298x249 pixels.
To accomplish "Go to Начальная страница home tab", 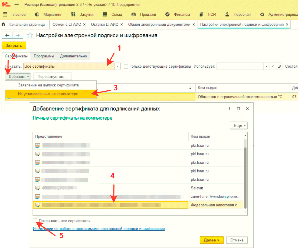I will click(x=23, y=25).
